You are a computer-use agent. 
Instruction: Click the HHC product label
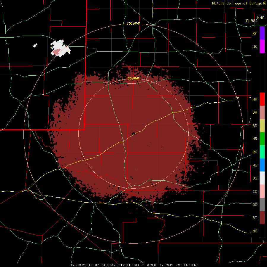[x=260, y=18]
